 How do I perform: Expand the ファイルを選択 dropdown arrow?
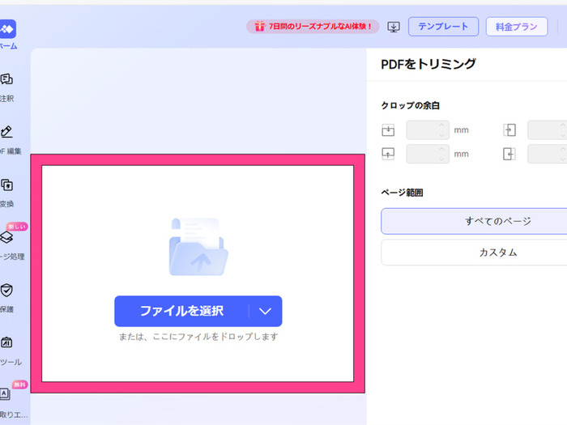click(266, 311)
